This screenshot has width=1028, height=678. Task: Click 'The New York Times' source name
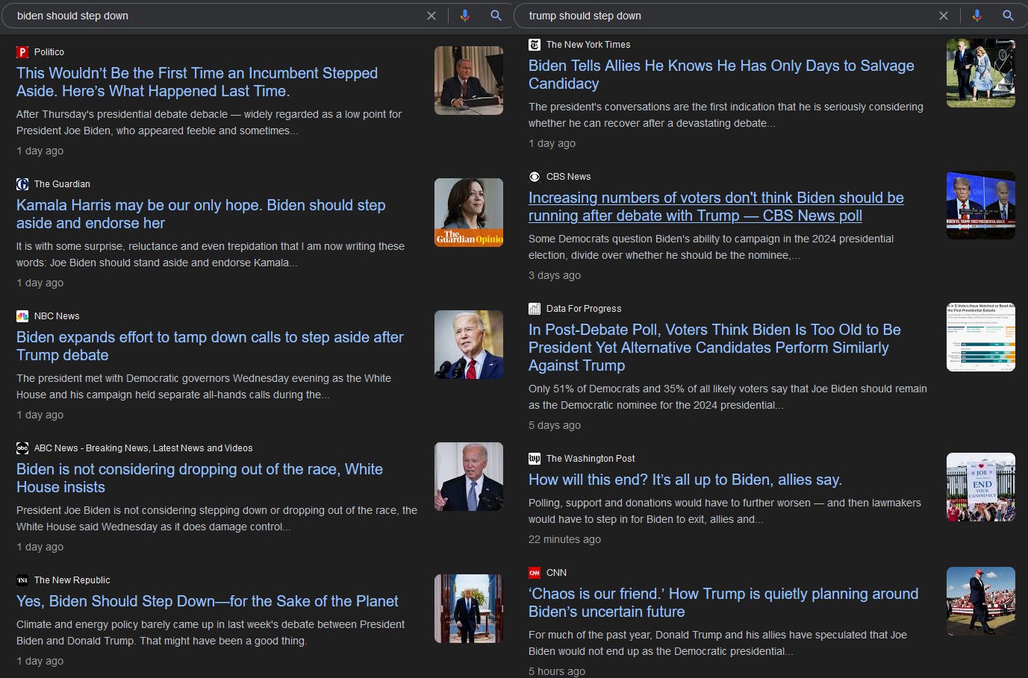(588, 45)
